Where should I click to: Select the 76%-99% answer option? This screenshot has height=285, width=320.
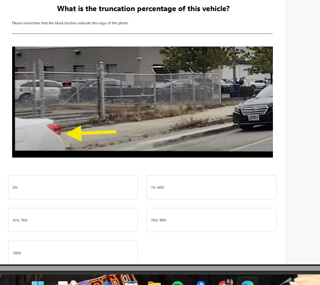212,220
